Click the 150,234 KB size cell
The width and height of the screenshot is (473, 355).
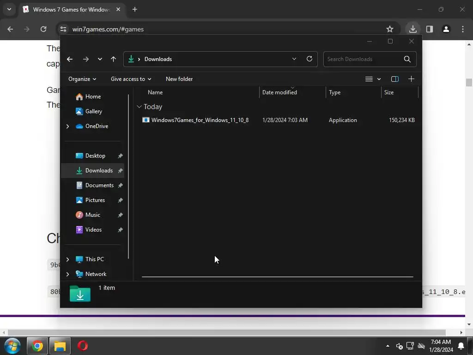pos(401,120)
